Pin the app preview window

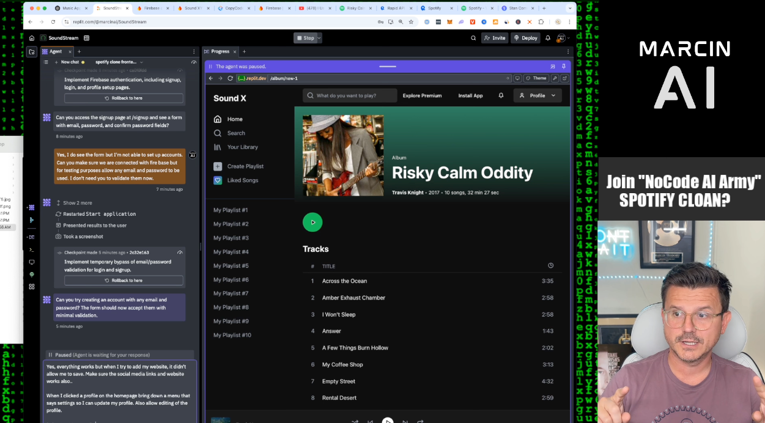pos(563,66)
